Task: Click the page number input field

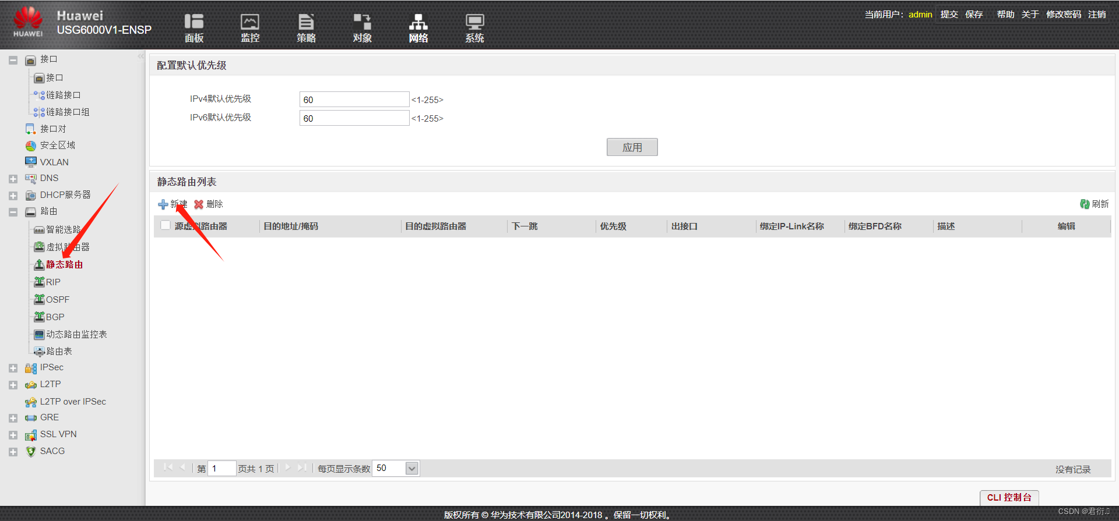Action: tap(221, 469)
